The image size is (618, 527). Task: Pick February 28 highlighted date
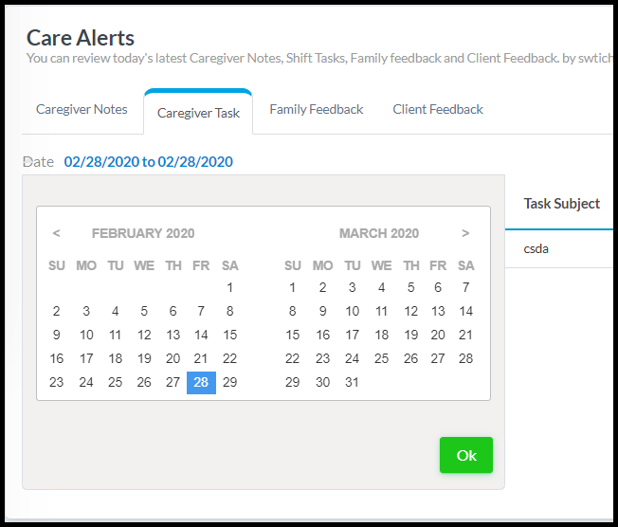[x=201, y=383]
